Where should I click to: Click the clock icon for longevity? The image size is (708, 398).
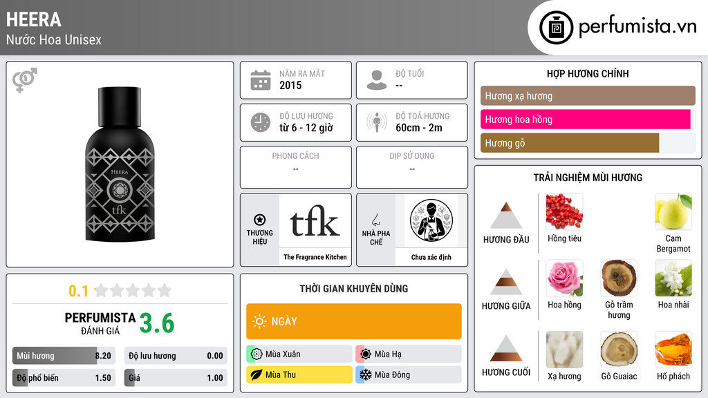pos(261,122)
